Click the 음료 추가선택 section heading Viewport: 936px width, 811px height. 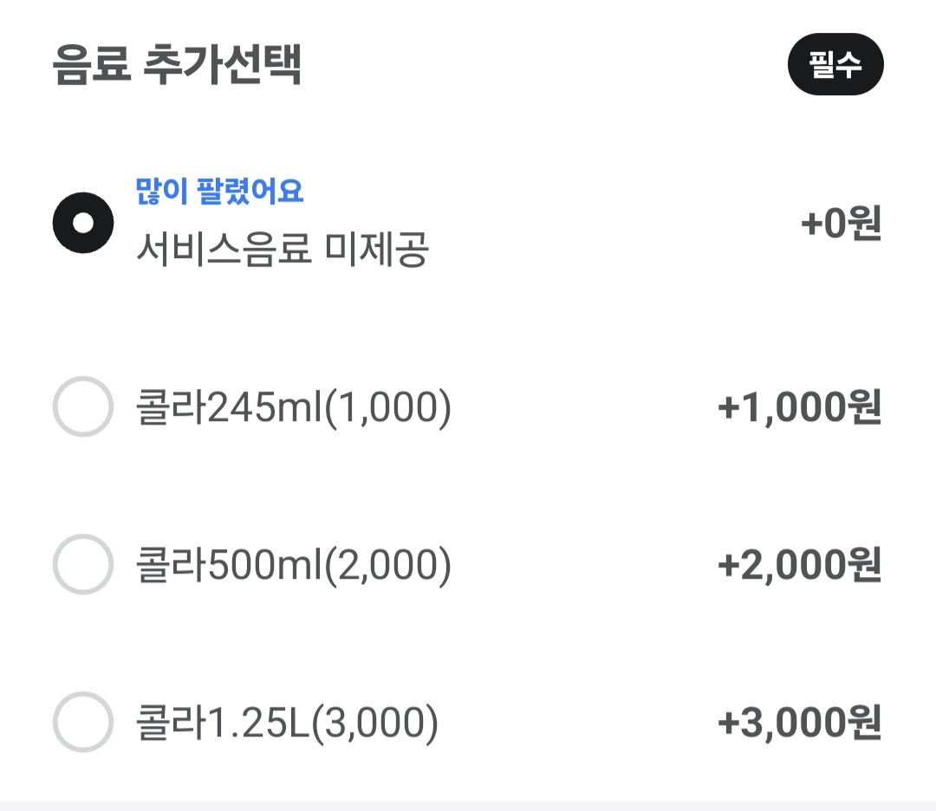click(177, 66)
